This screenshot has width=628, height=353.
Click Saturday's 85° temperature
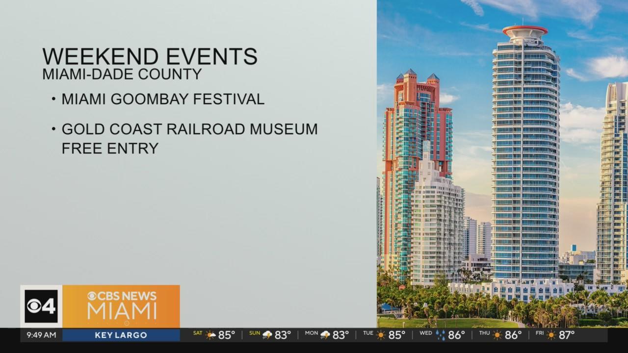[x=227, y=335]
